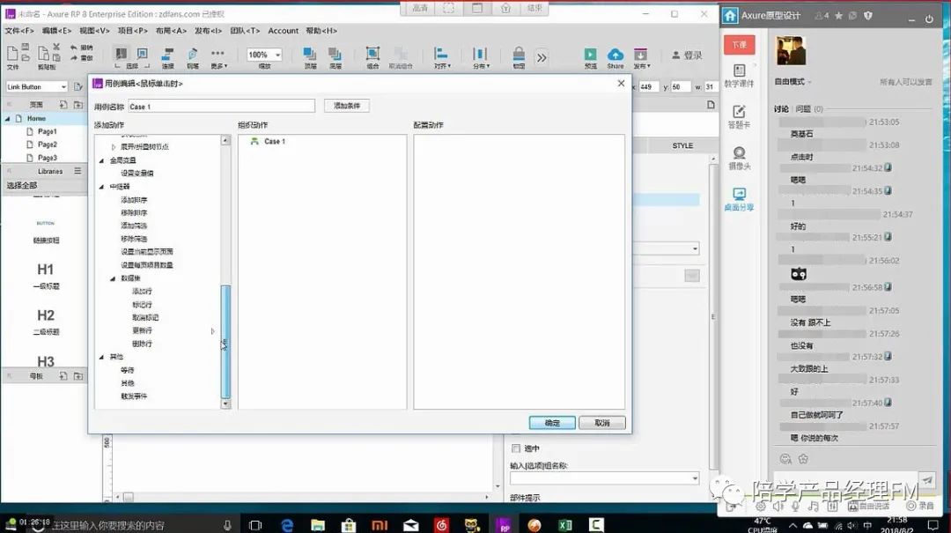The height and width of the screenshot is (533, 951).
Task: Click the Redo arrow icon
Action: (73, 57)
